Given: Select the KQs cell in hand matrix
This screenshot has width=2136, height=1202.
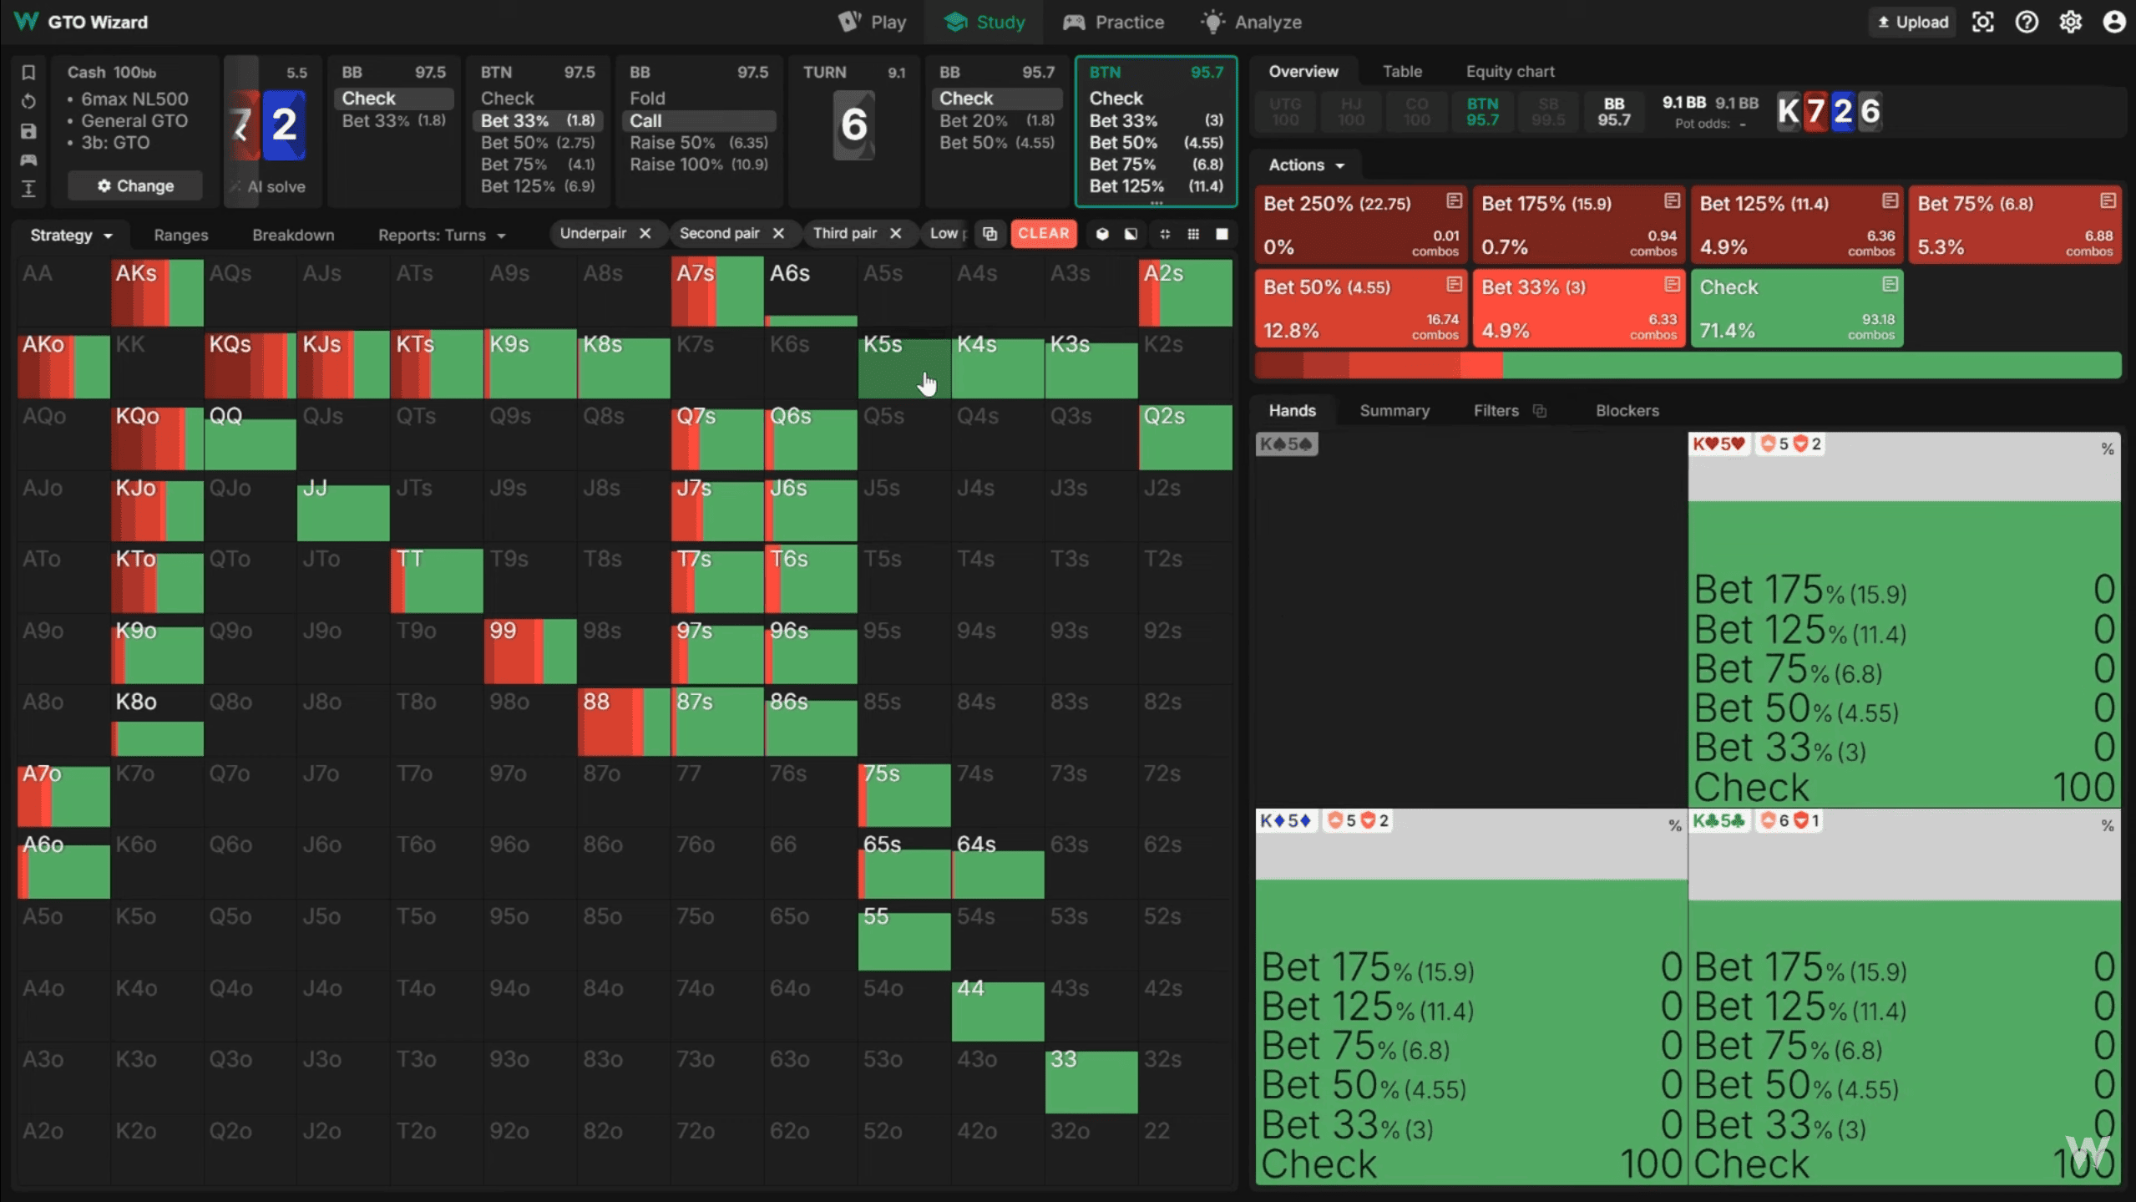Looking at the screenshot, I should (250, 364).
